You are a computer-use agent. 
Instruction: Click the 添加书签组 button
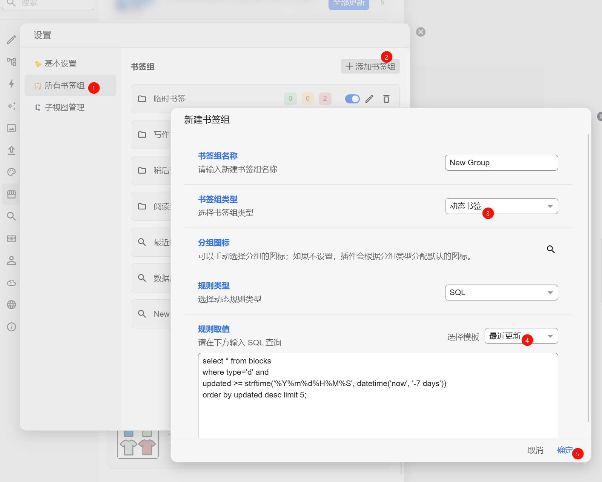click(x=370, y=66)
